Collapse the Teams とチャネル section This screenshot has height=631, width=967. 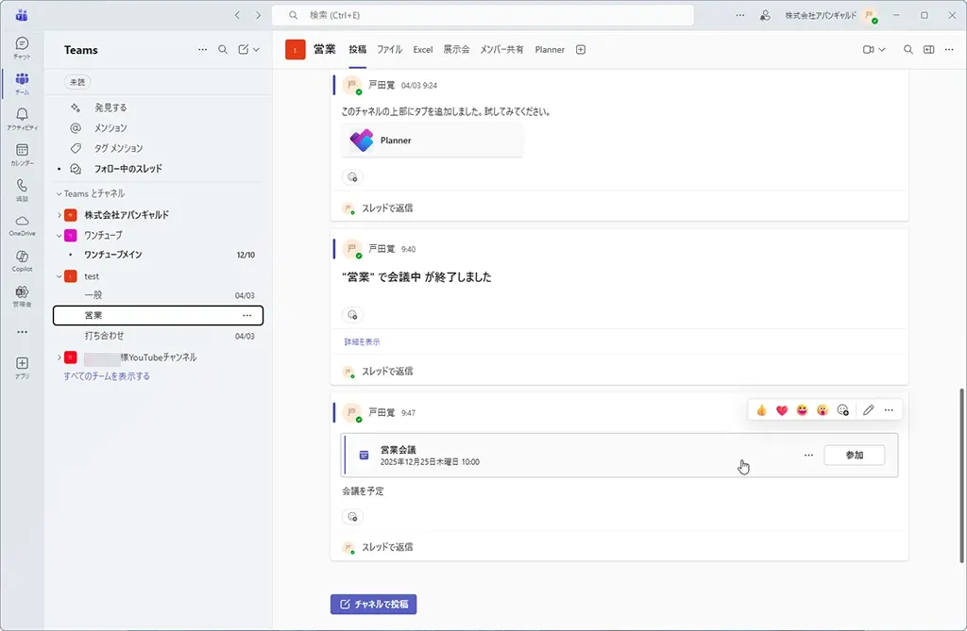coord(59,193)
